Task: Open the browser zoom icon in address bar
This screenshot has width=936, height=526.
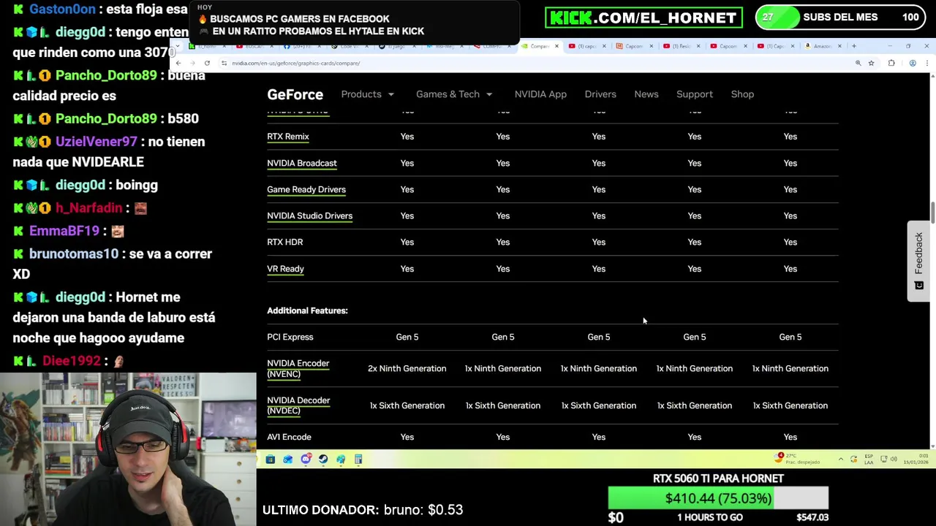Action: (858, 63)
